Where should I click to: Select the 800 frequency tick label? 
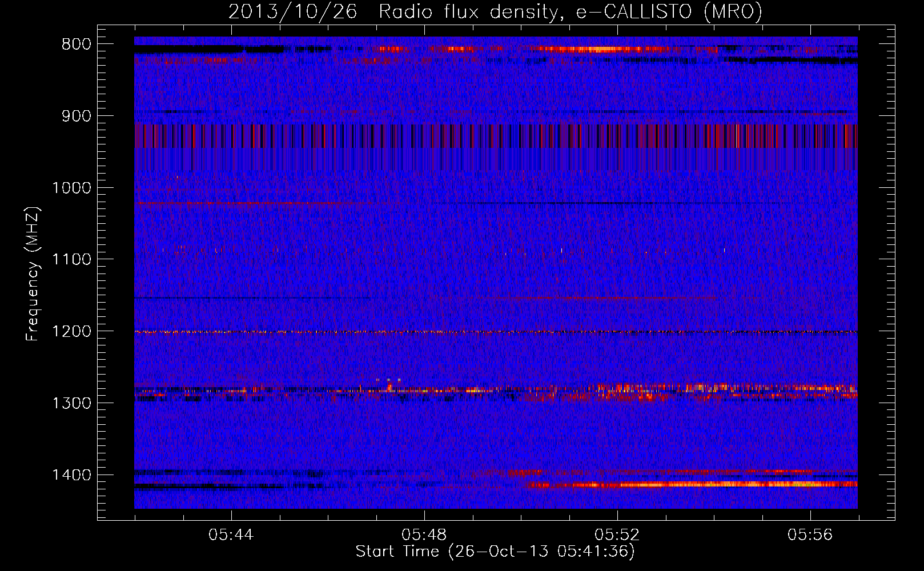(x=76, y=45)
